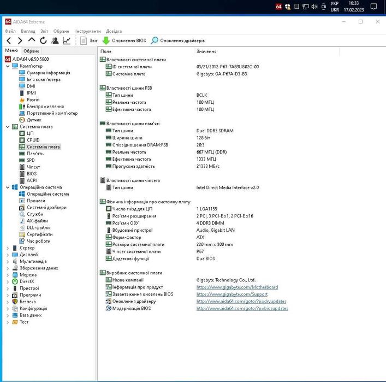The image size is (386, 382).
Task: Select Пам'ять tree item
Action: coord(35,154)
